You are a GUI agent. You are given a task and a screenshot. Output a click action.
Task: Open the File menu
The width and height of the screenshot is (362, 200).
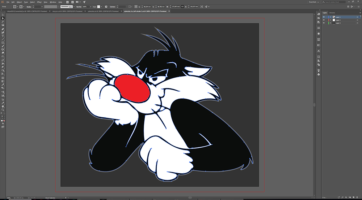click(8, 2)
